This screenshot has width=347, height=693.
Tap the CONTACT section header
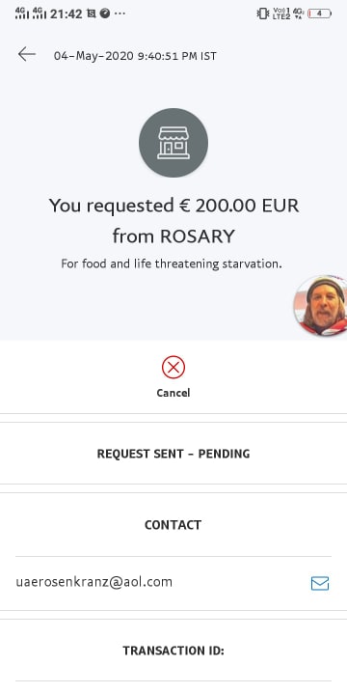(x=173, y=525)
